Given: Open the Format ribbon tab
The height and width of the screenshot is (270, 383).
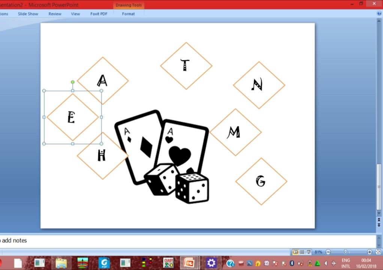Looking at the screenshot, I should point(128,14).
